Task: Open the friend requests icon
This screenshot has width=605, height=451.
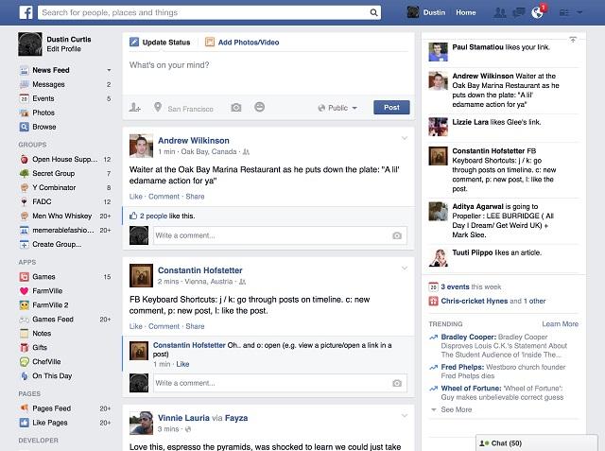Action: pos(500,12)
